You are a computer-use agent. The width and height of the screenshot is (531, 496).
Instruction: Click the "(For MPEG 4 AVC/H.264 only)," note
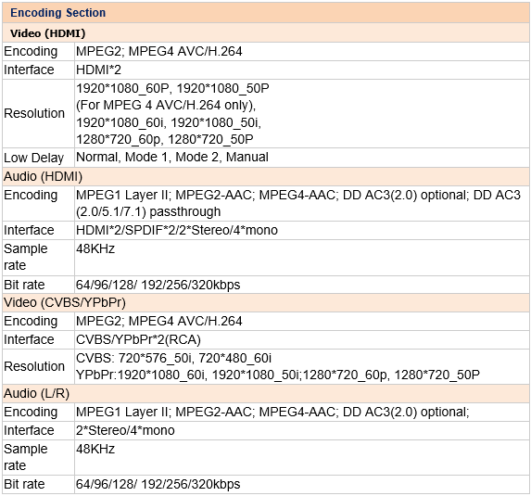[166, 106]
